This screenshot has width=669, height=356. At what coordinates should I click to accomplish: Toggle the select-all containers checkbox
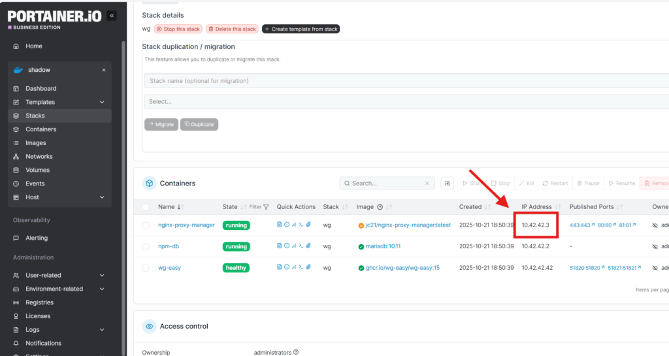[146, 207]
